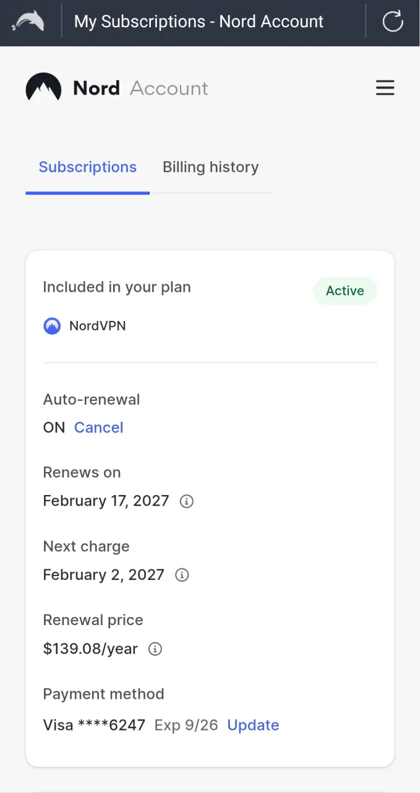
Task: Cancel auto-renewal
Action: point(99,427)
